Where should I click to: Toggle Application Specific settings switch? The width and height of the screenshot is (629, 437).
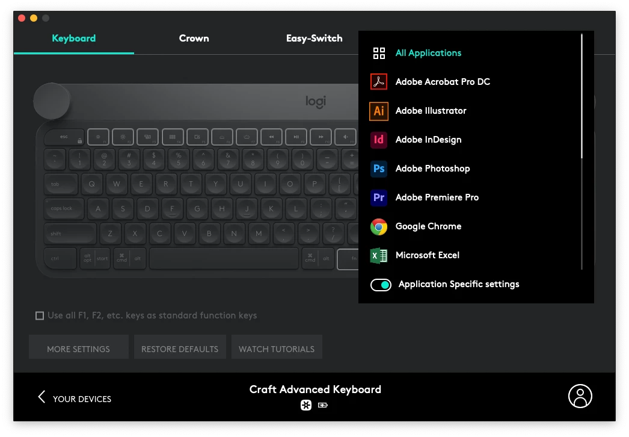click(x=381, y=285)
